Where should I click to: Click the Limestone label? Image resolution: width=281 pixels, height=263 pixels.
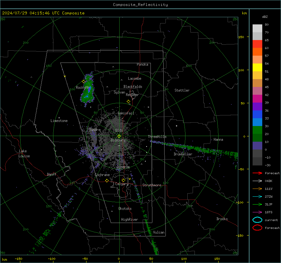59,121
